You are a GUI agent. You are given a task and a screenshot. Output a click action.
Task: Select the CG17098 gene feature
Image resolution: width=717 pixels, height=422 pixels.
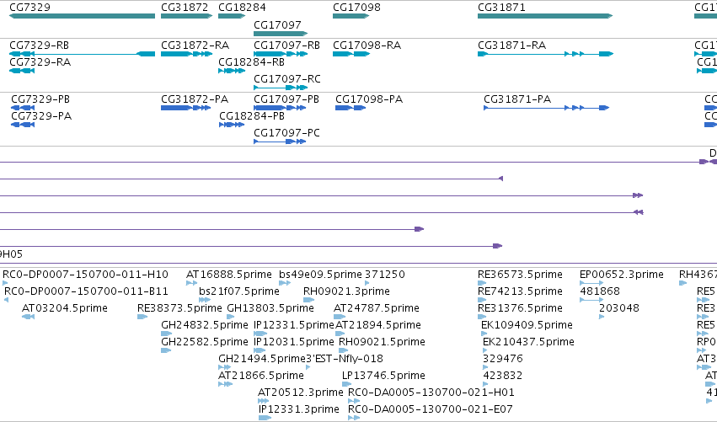350,16
